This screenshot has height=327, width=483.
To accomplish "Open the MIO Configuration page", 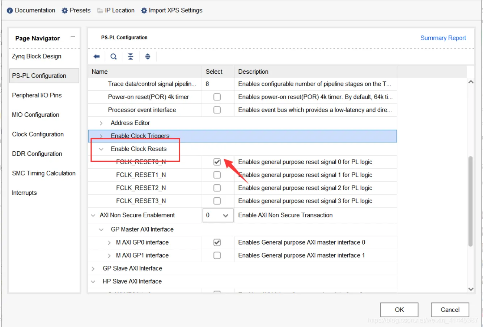I will pyautogui.click(x=35, y=115).
